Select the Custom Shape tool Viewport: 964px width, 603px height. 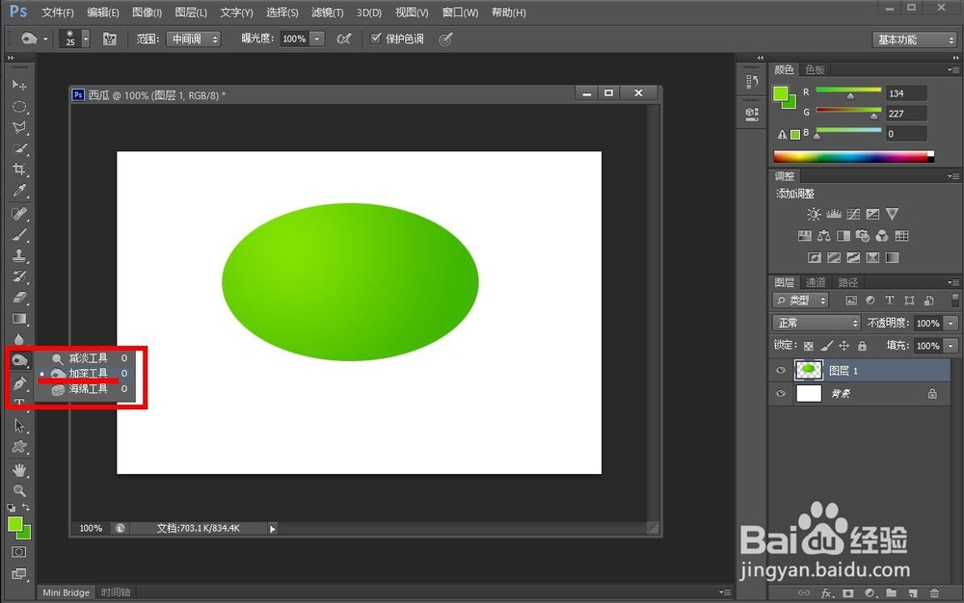(x=19, y=446)
